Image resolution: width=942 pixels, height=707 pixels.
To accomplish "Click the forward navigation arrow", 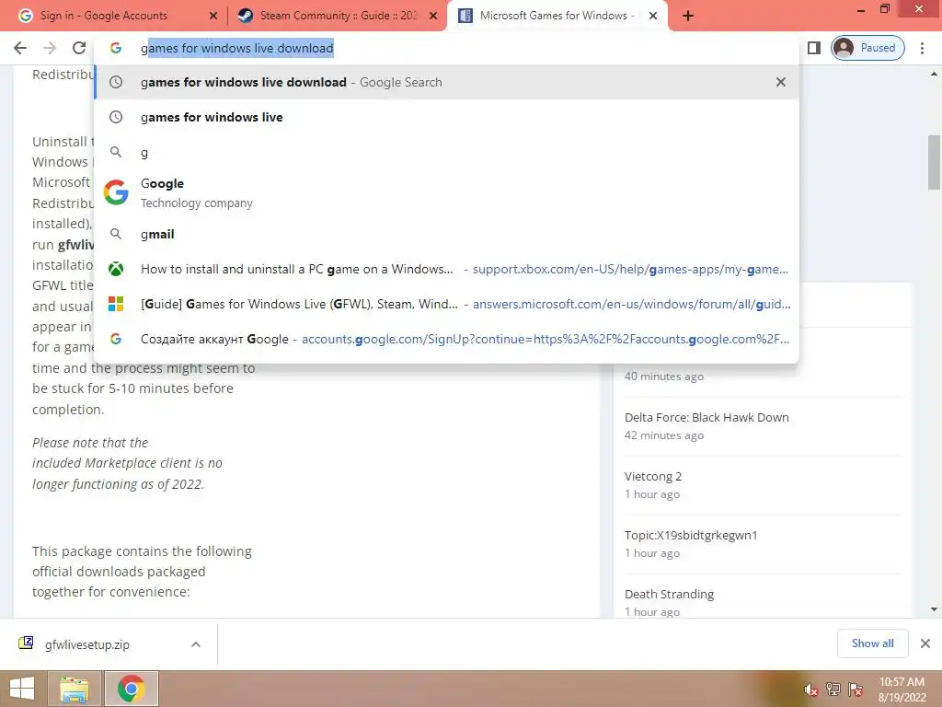I will (x=50, y=48).
